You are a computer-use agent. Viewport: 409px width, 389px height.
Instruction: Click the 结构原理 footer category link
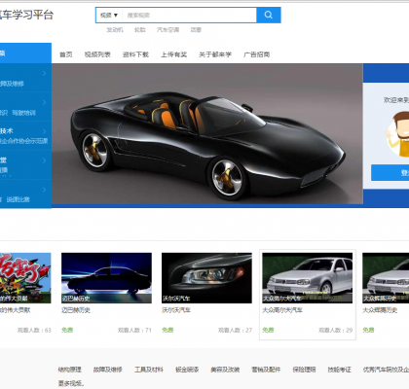70,370
